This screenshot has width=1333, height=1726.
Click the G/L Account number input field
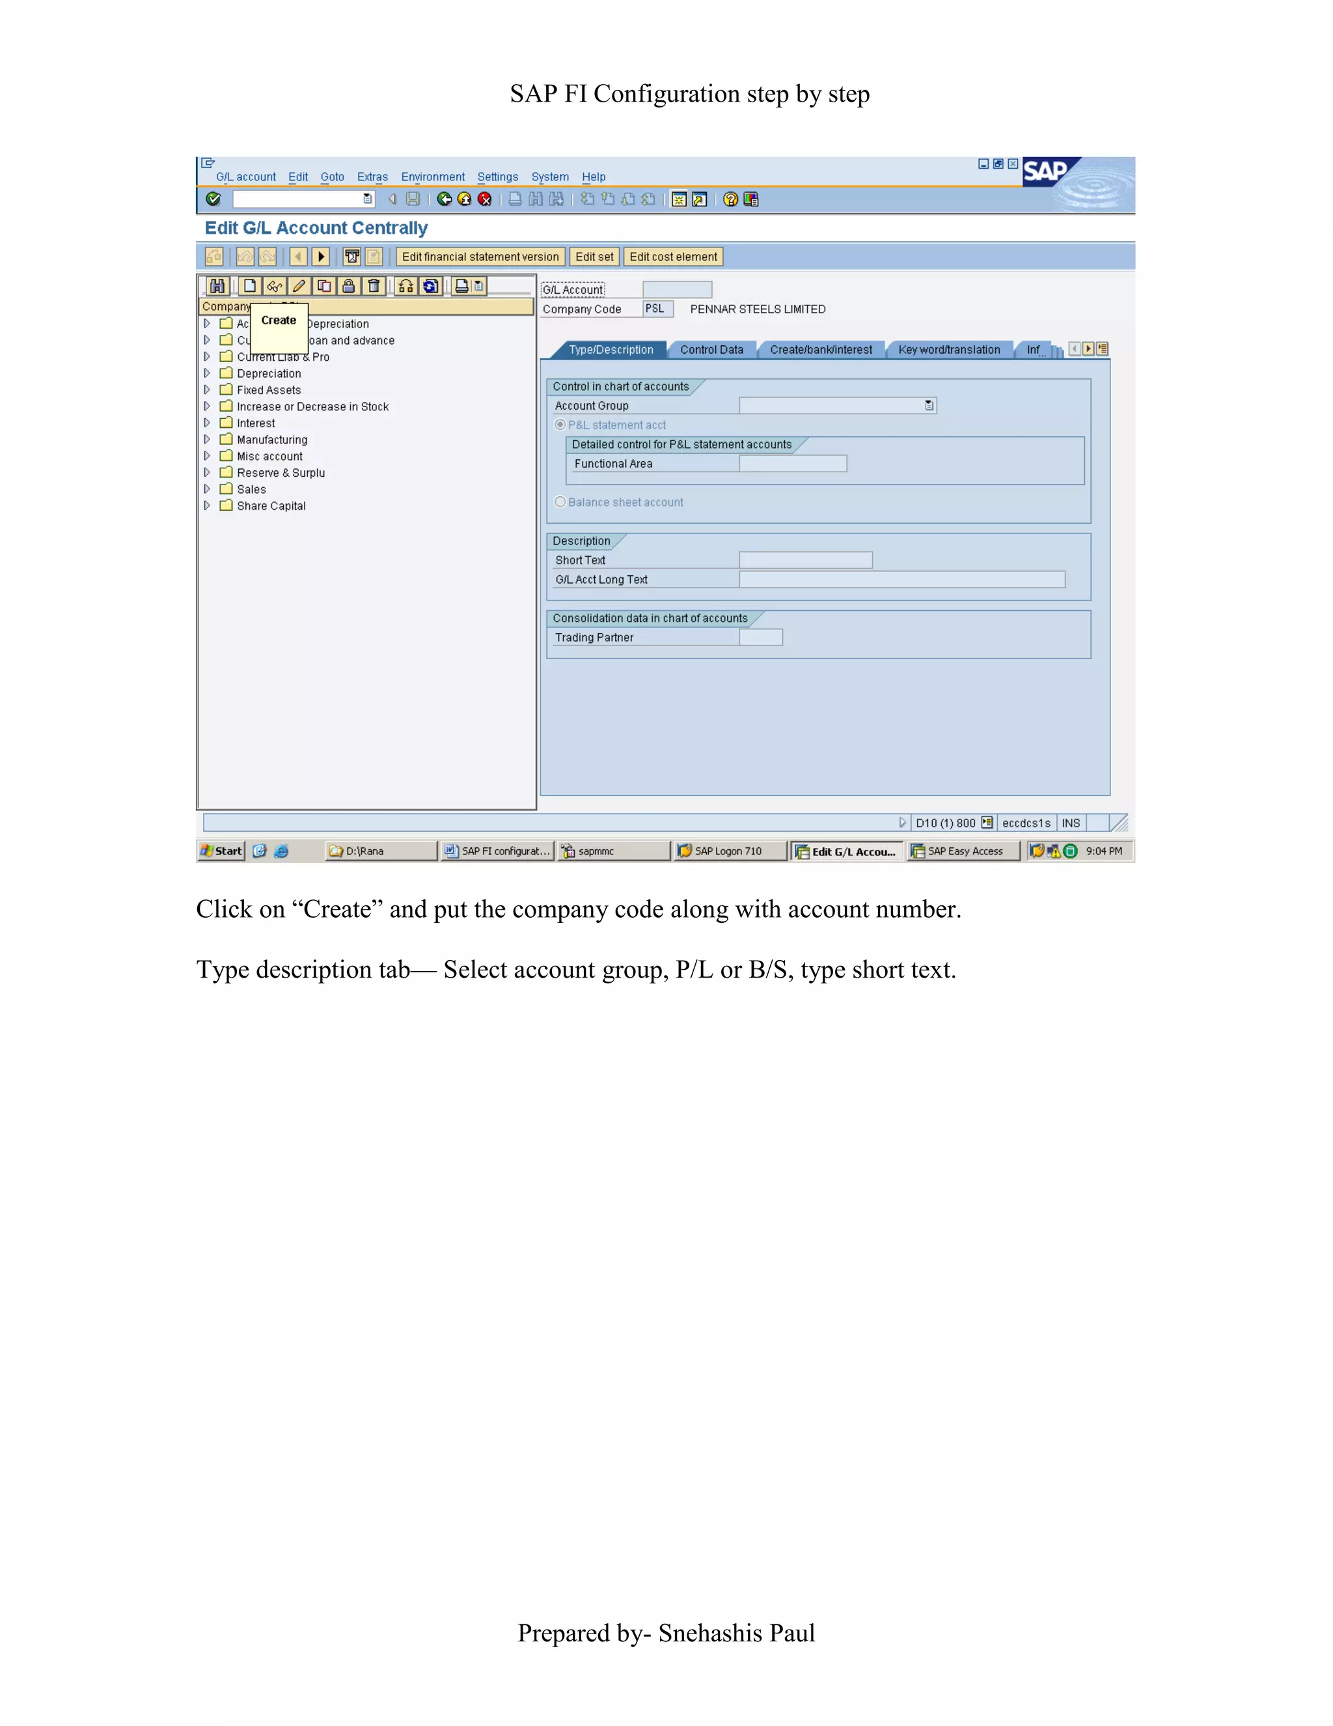pos(677,290)
